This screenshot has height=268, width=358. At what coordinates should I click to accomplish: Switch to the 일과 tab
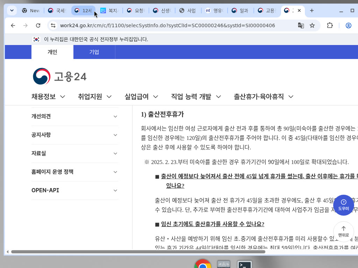point(241,11)
